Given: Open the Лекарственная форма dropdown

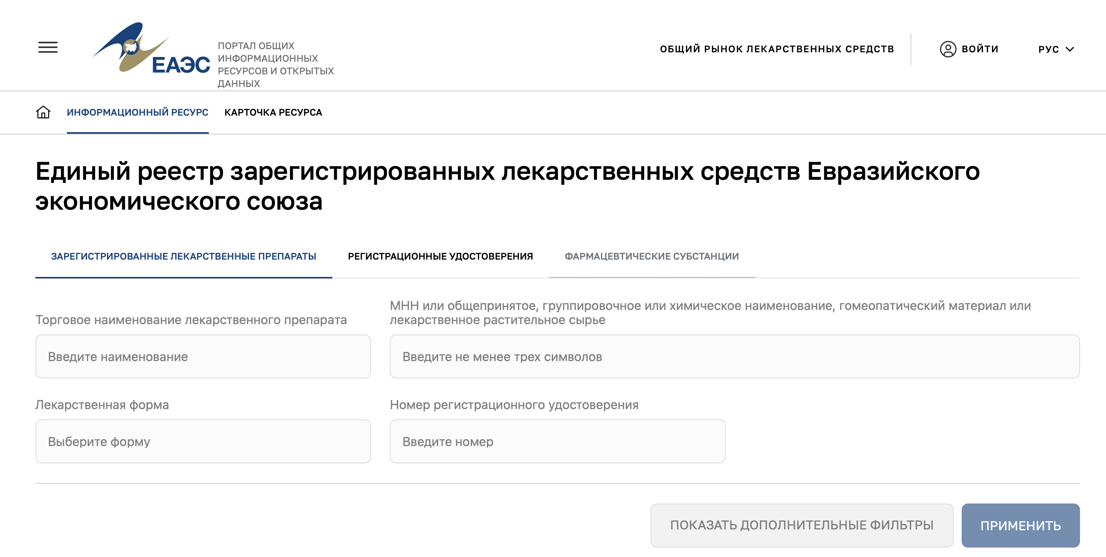Looking at the screenshot, I should (203, 441).
